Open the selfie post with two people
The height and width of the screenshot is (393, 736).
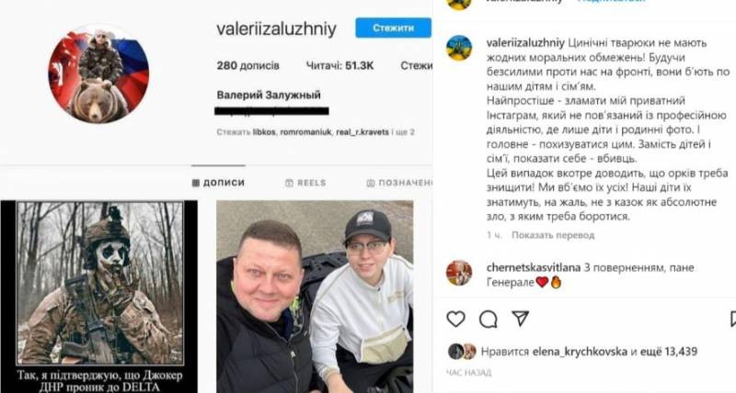315,297
